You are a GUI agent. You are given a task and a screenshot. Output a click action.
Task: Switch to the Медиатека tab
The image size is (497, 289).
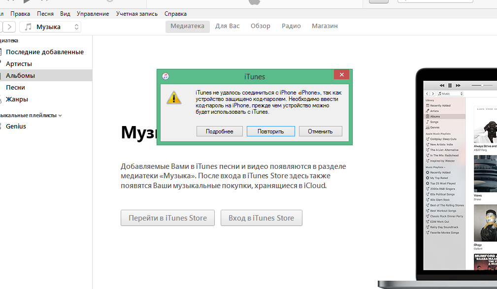[x=187, y=26]
